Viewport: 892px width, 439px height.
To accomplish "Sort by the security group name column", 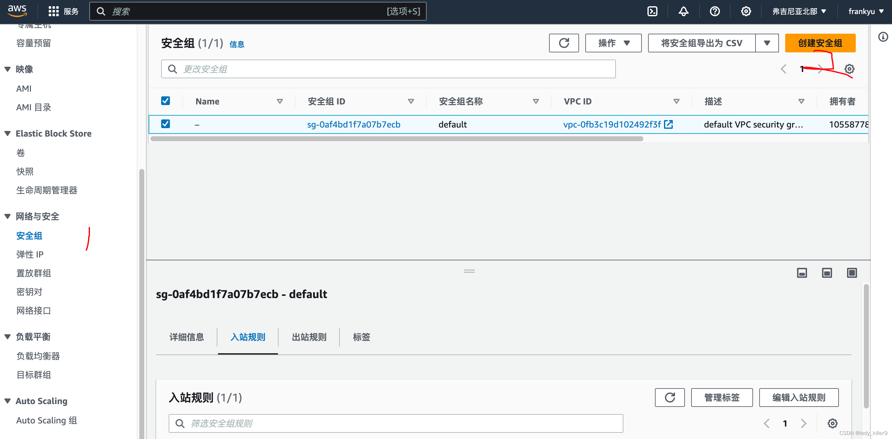I will (x=536, y=101).
